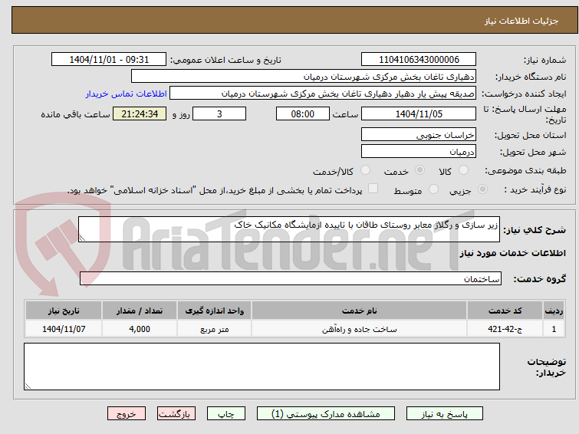This screenshot has height=434, width=579.
Task: Click row number cell 1
Action: (x=554, y=329)
